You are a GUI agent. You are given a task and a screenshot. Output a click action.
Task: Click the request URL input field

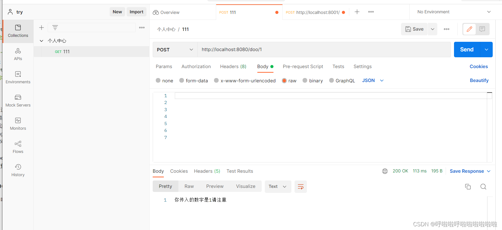click(324, 50)
